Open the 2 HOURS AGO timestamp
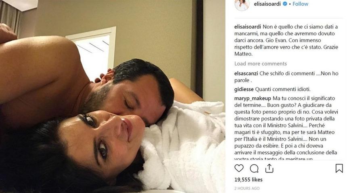Screen dimensions: 347x193 [x=247, y=188]
